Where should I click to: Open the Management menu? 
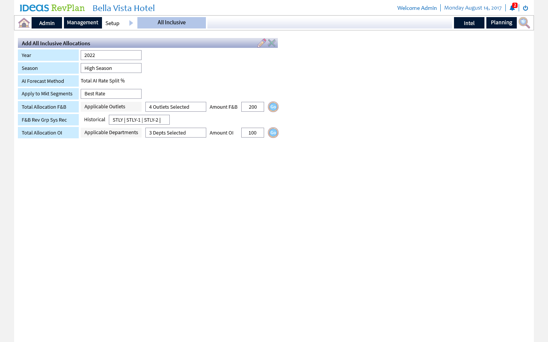(83, 23)
